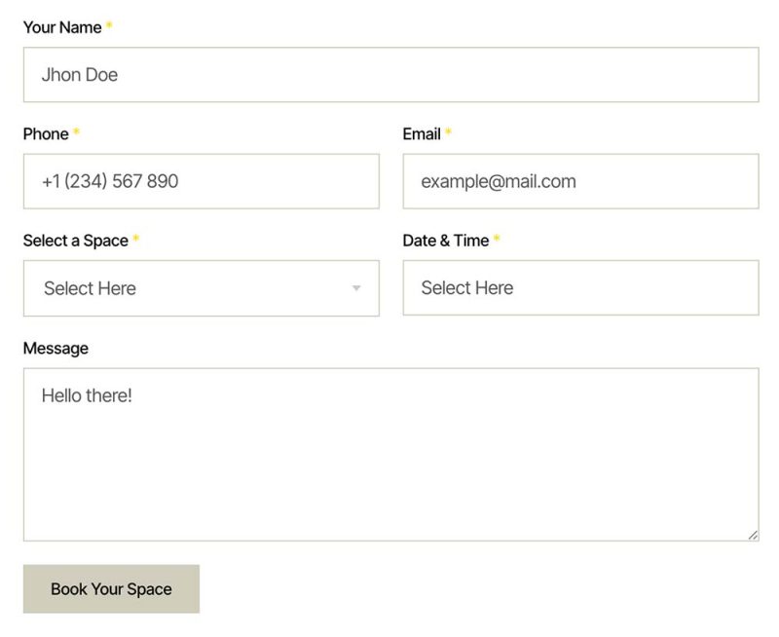This screenshot has height=637, width=779.
Task: Click the "Phone" field label
Action: click(x=46, y=133)
